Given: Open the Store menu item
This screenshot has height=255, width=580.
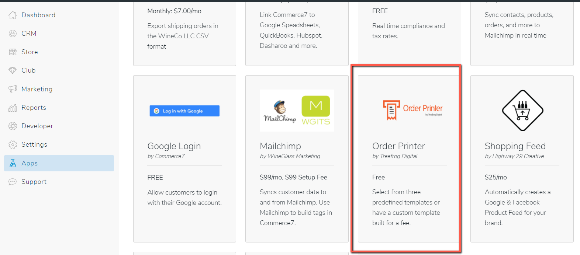Looking at the screenshot, I should [30, 52].
